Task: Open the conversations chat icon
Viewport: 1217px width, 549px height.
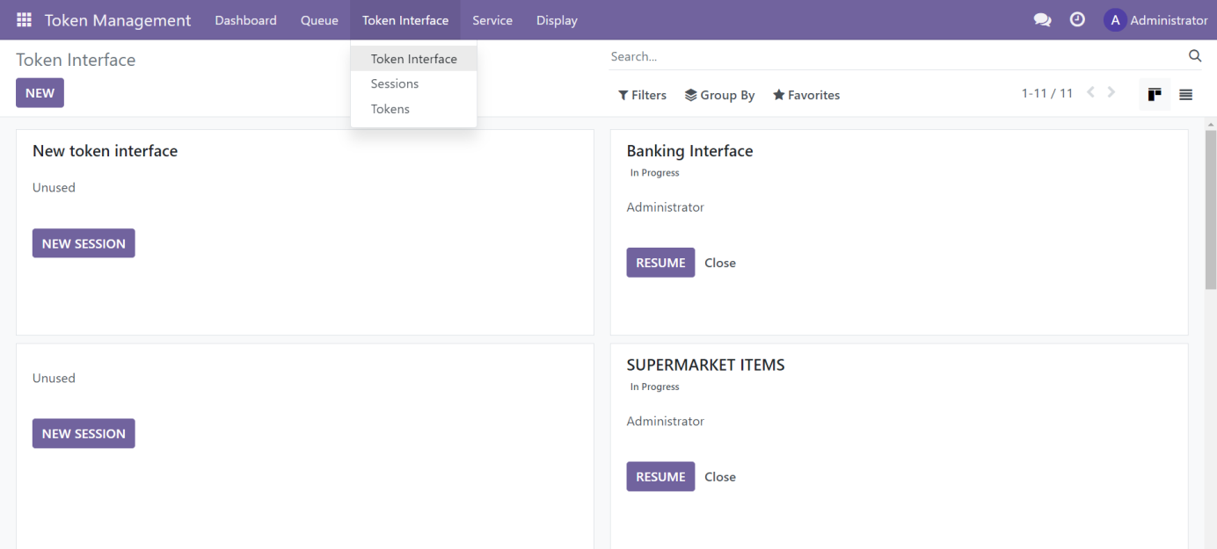Action: 1042,20
